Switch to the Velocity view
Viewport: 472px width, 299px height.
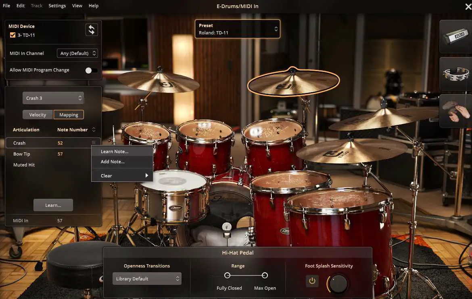pos(38,115)
